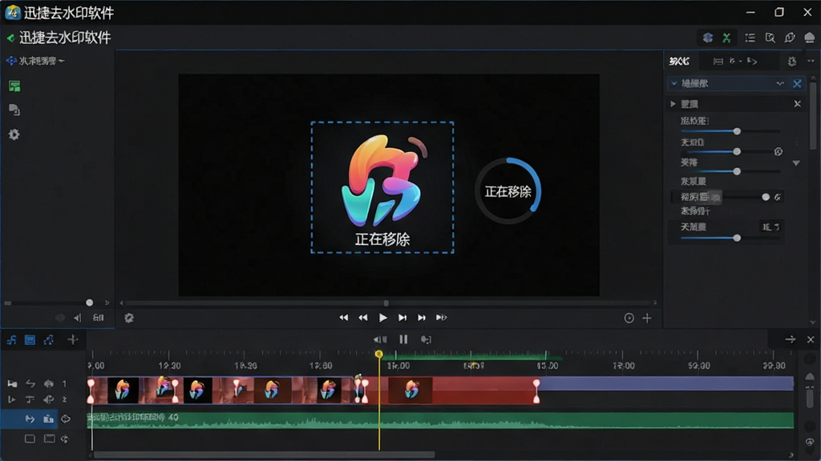Toggle the lock icon on highlighted audio track
This screenshot has width=821, height=461.
tap(48, 419)
